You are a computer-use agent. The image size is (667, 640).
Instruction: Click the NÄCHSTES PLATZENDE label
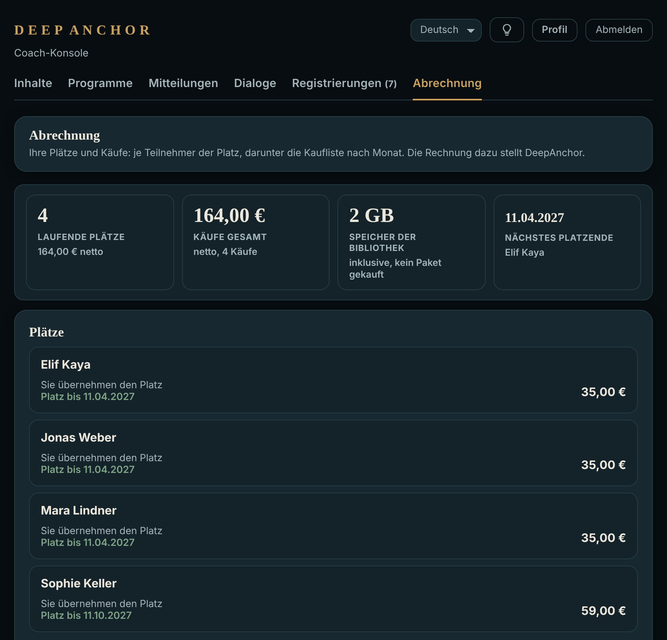coord(559,238)
